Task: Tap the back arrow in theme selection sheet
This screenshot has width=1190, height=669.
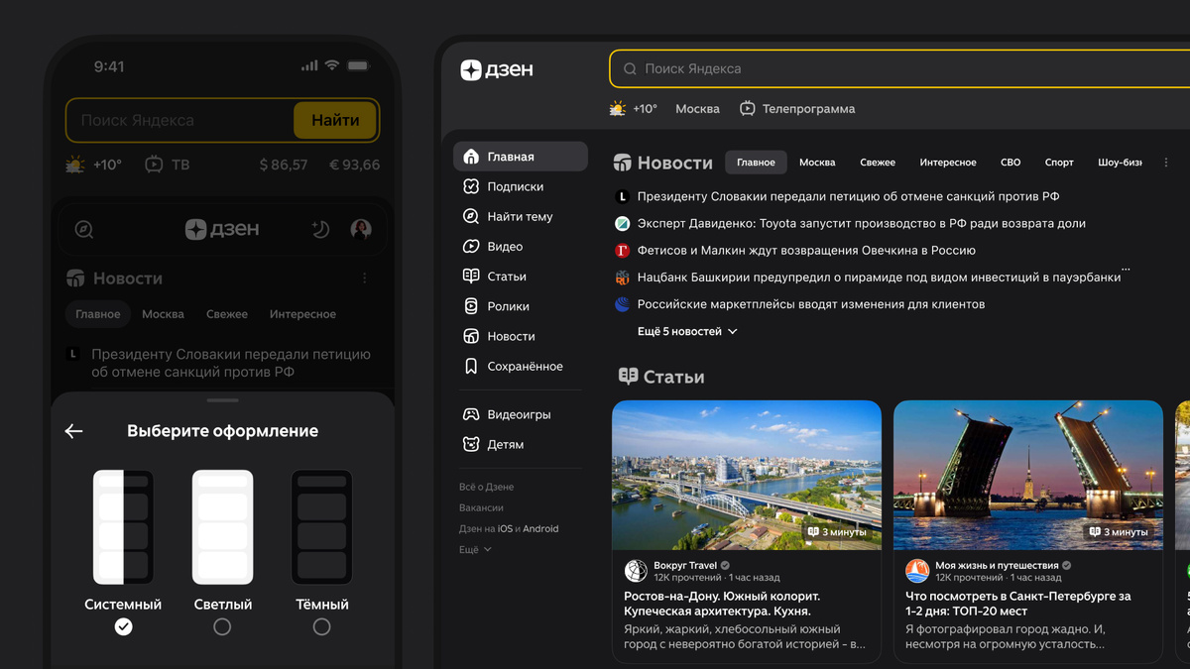Action: (73, 431)
